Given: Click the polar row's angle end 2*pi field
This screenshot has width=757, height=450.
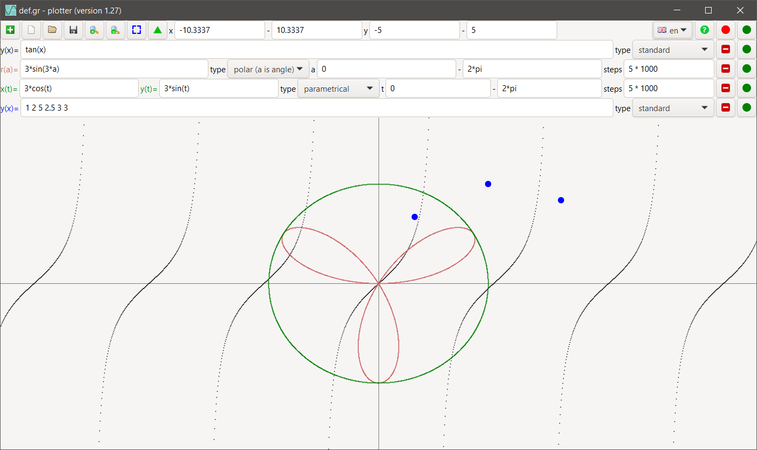Looking at the screenshot, I should click(x=532, y=69).
